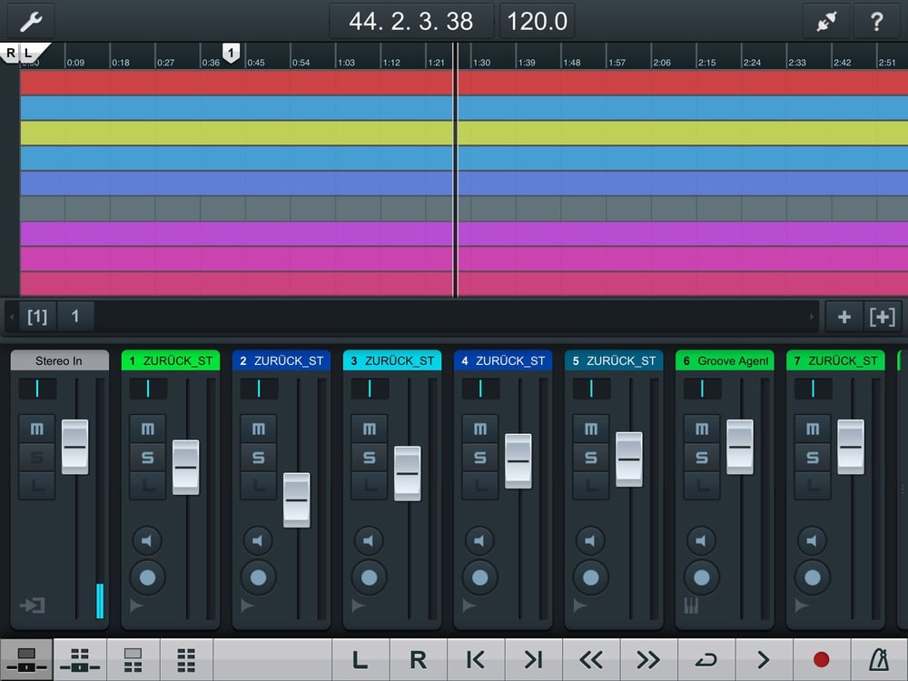Screen dimensions: 908x681
Task: Mute channel 2 ZURÜCK_ST
Action: [x=259, y=429]
